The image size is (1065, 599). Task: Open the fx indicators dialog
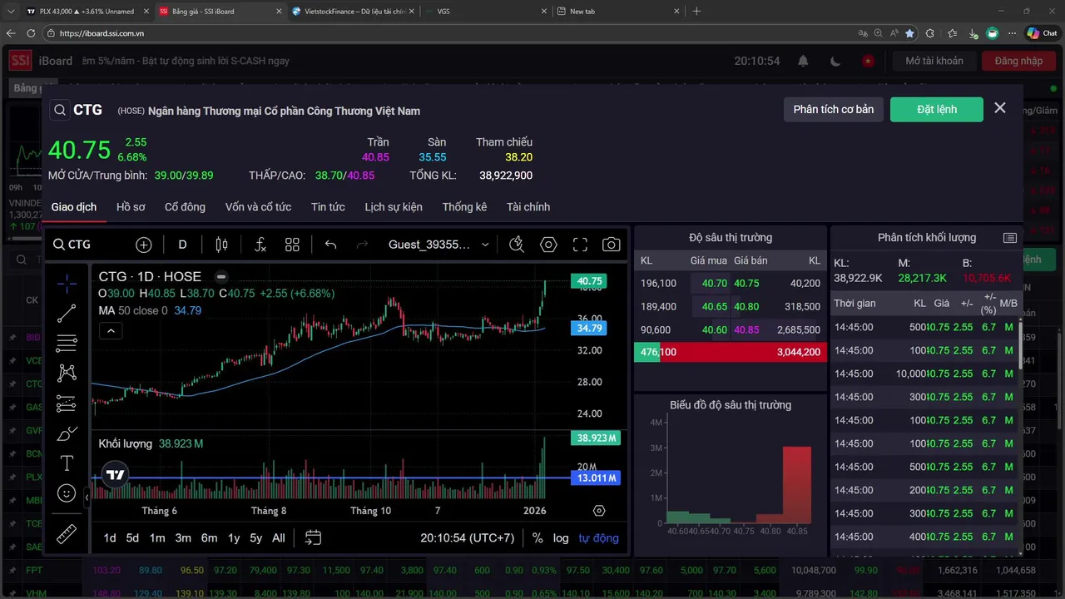(x=260, y=245)
